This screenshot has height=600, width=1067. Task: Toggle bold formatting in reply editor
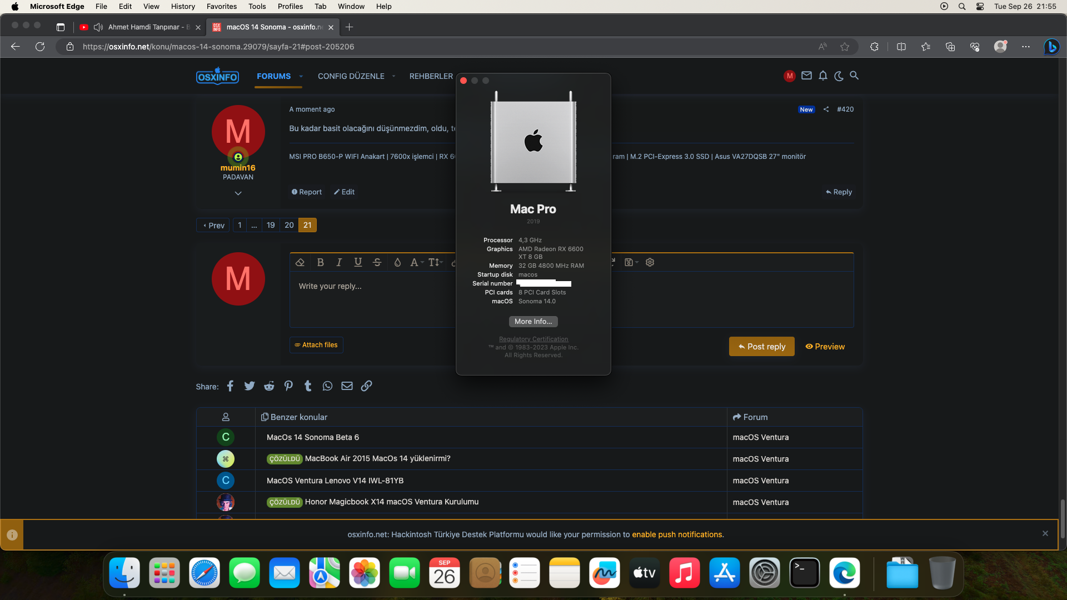click(x=321, y=262)
